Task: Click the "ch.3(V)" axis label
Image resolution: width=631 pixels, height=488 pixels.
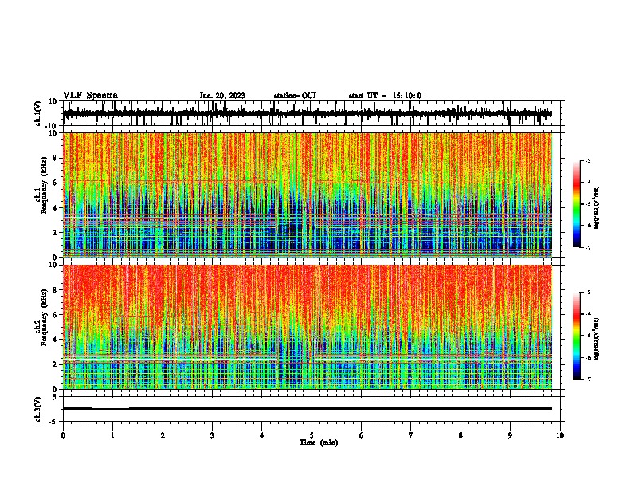Action: point(38,409)
